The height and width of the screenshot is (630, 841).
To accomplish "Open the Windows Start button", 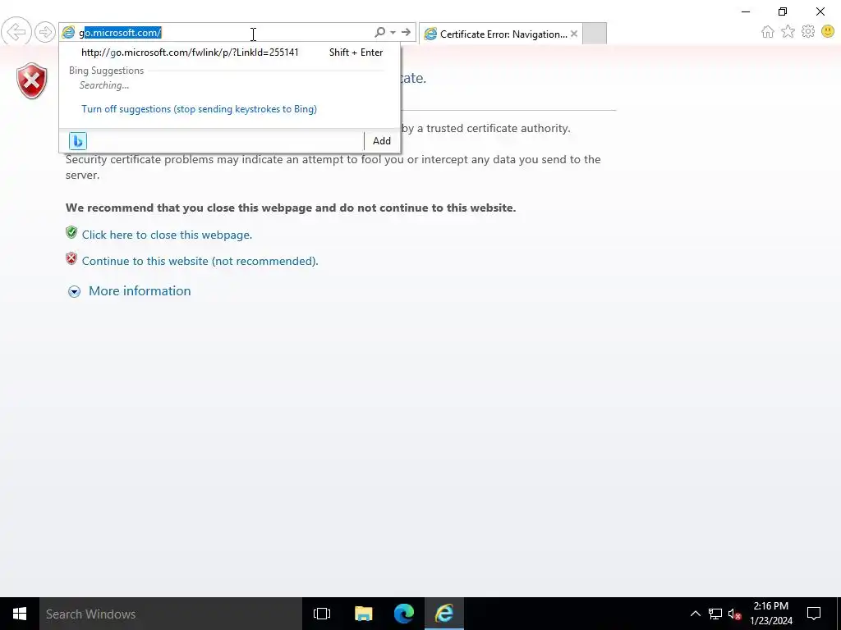I will pyautogui.click(x=20, y=614).
